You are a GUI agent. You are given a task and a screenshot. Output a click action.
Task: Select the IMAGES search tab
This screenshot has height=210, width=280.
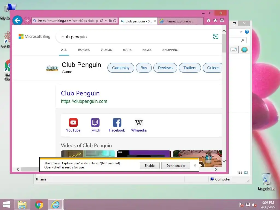tap(84, 50)
